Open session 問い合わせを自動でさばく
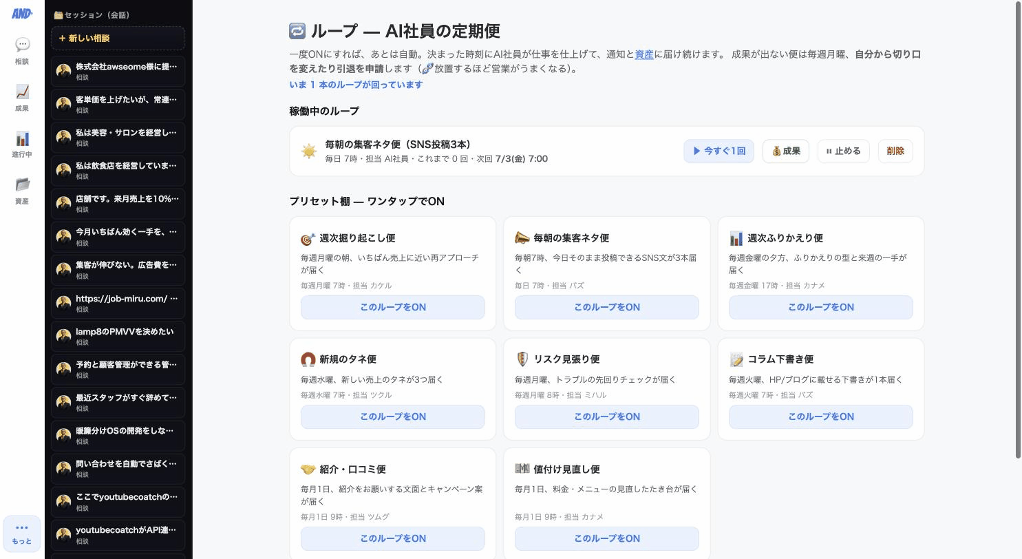Screen dimensions: 1022x559 point(118,468)
